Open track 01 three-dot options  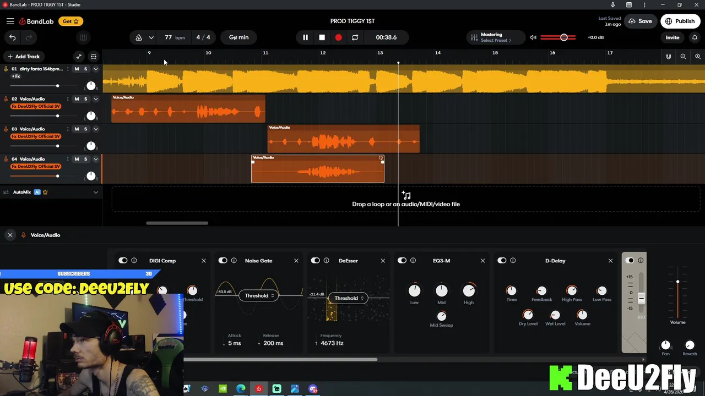(68, 69)
